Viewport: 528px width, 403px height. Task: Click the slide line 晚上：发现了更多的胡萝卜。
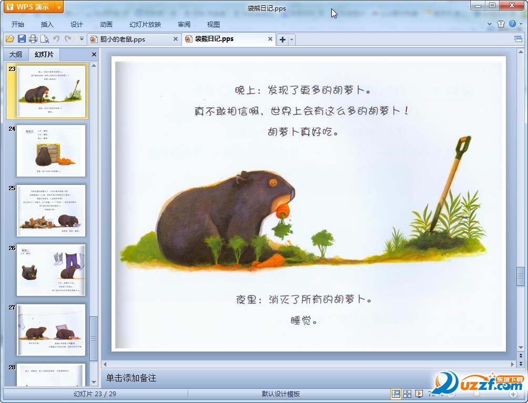303,90
